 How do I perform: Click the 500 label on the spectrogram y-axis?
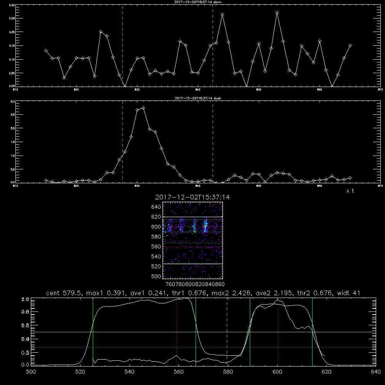pyautogui.click(x=156, y=276)
